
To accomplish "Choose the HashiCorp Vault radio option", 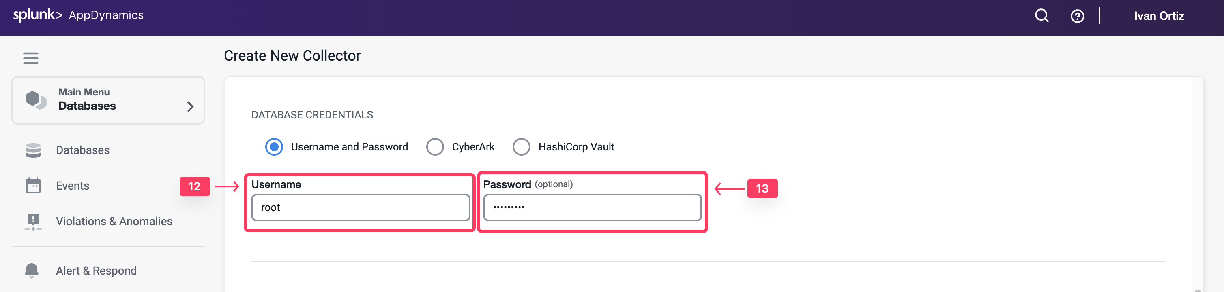I will pyautogui.click(x=521, y=147).
